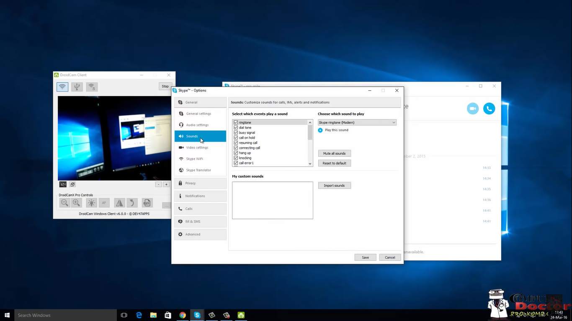Screen dimensions: 572x321
Task: Open Skype WiFi settings
Action: coord(200,159)
